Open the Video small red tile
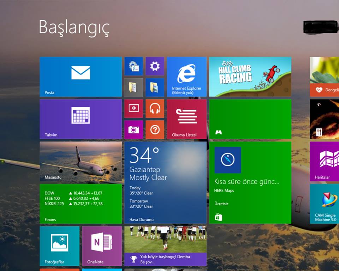Screen dimensions: 339x271 133,108
